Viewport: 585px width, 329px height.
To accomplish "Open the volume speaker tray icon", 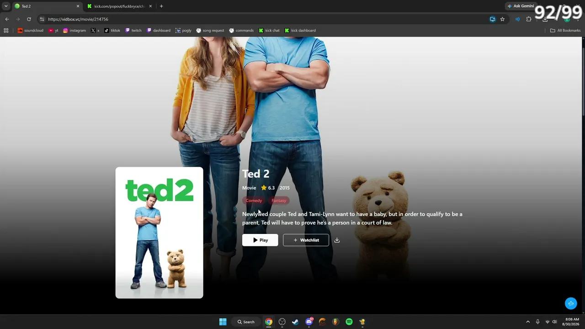I will [x=554, y=322].
